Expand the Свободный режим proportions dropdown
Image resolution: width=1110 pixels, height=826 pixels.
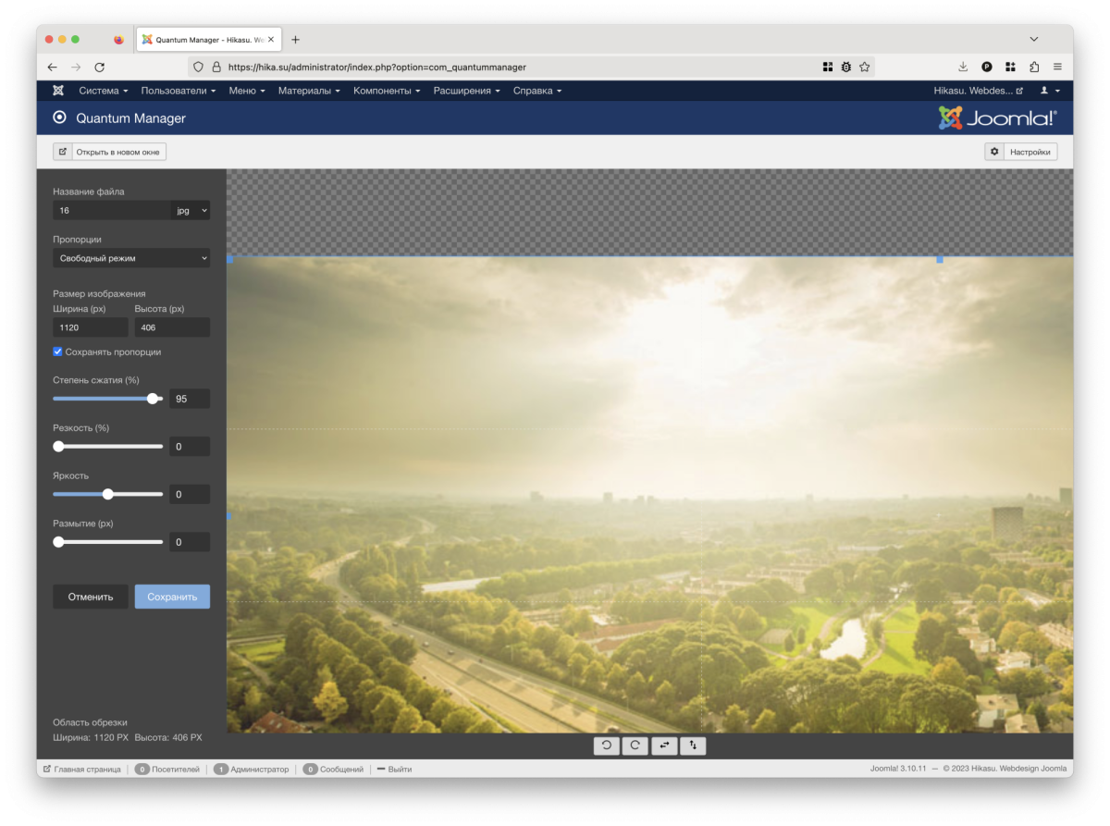pyautogui.click(x=130, y=258)
